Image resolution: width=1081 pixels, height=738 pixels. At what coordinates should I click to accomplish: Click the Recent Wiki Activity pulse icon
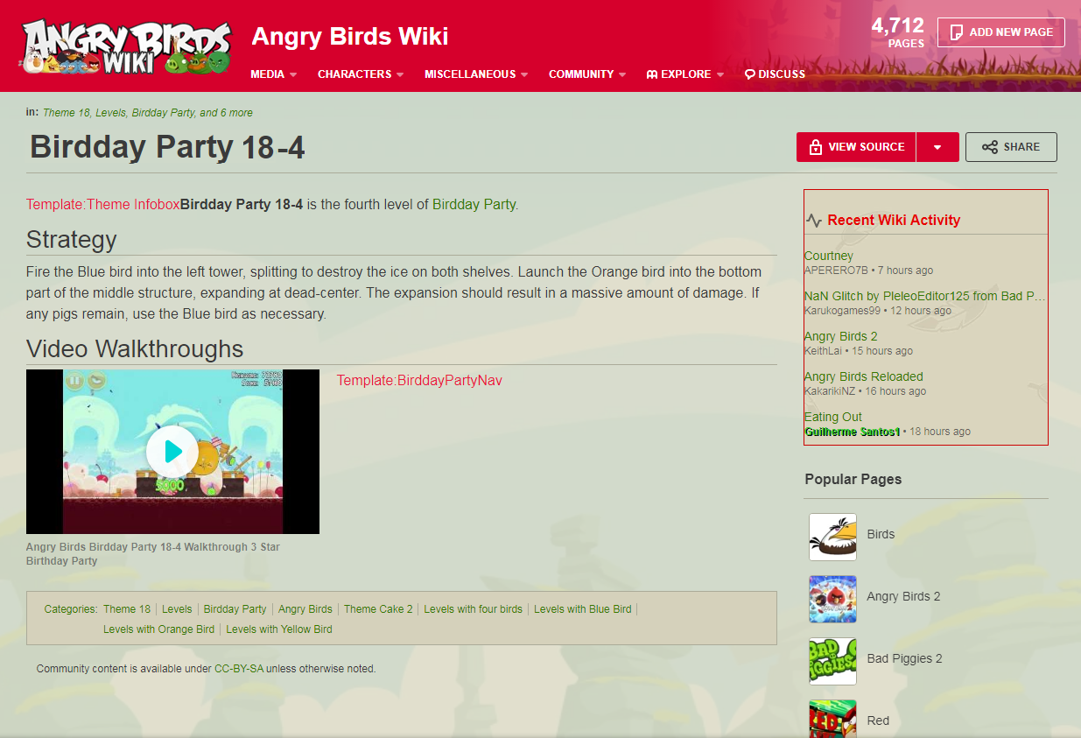pos(814,221)
